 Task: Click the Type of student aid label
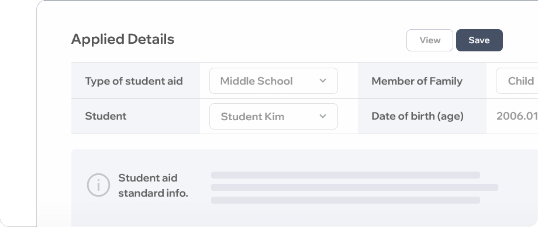pos(134,81)
